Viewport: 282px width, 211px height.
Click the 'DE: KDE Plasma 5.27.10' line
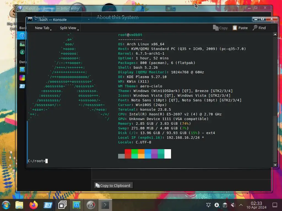tap(142, 77)
